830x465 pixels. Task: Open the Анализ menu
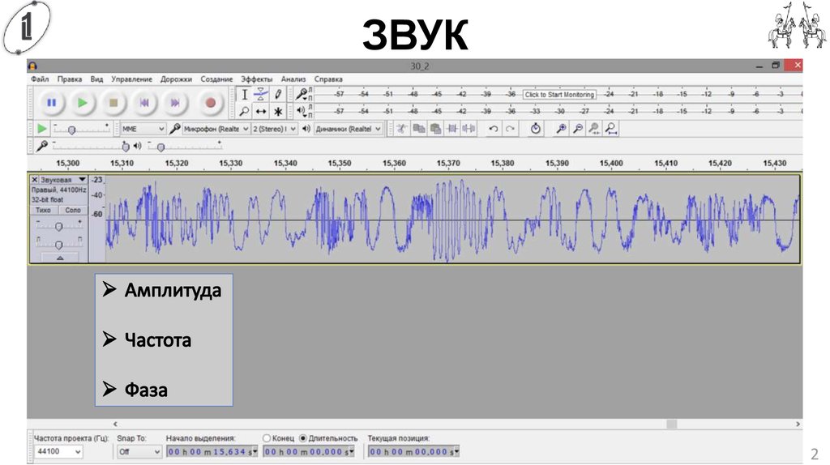pos(293,79)
